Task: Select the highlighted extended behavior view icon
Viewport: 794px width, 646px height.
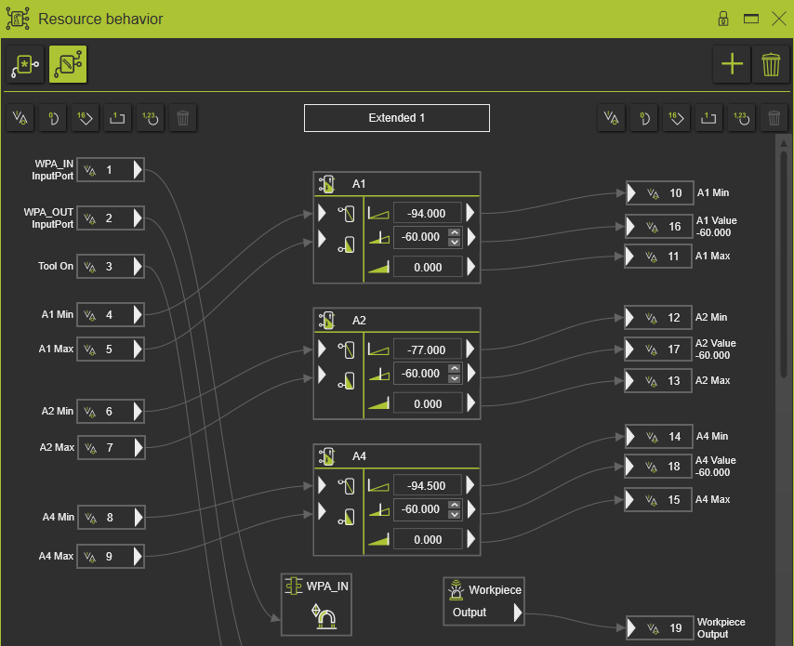Action: tap(68, 64)
